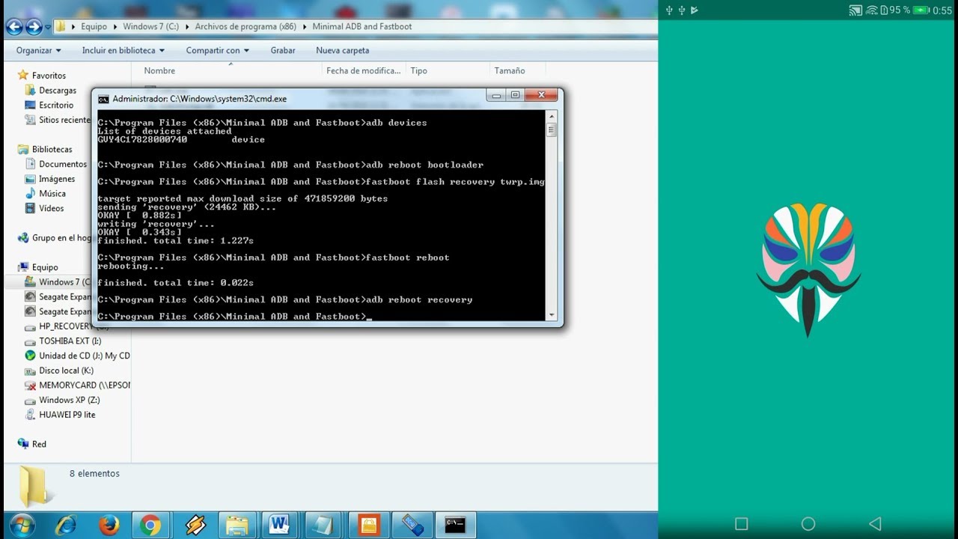Sort by the Tamaño column header

(x=509, y=70)
